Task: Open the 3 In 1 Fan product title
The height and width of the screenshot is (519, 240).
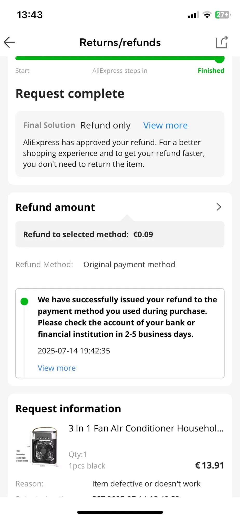Action: click(146, 428)
